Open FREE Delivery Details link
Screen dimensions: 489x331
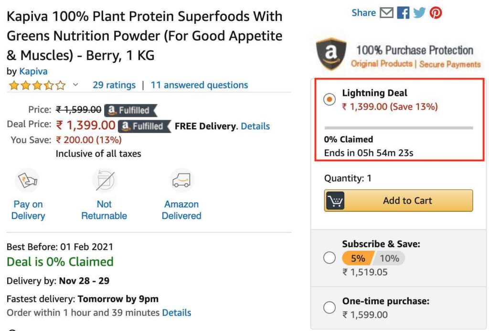(x=255, y=126)
